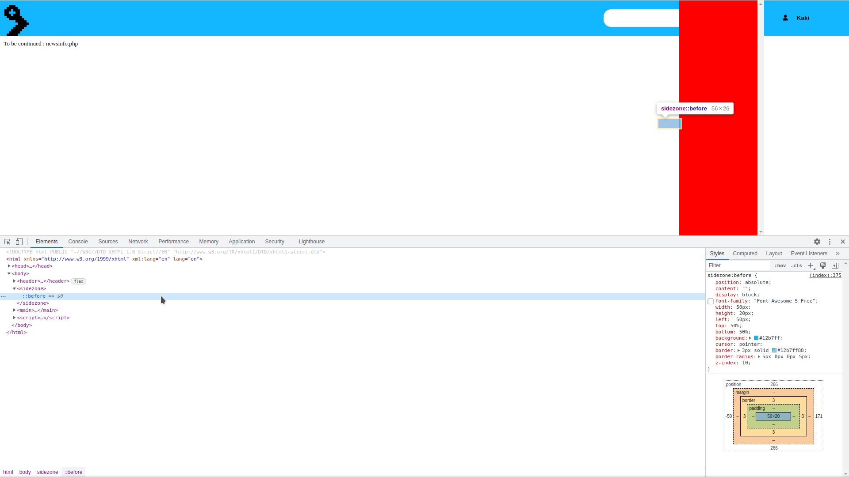The image size is (849, 477).
Task: Click the element picker/inspect icon
Action: click(x=7, y=241)
